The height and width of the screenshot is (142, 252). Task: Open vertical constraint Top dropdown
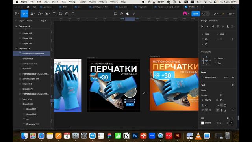[x=220, y=63]
